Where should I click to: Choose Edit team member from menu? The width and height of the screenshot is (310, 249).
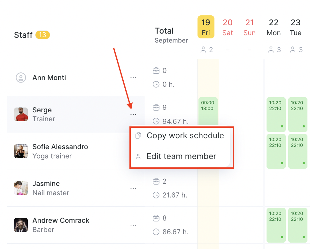(x=181, y=157)
